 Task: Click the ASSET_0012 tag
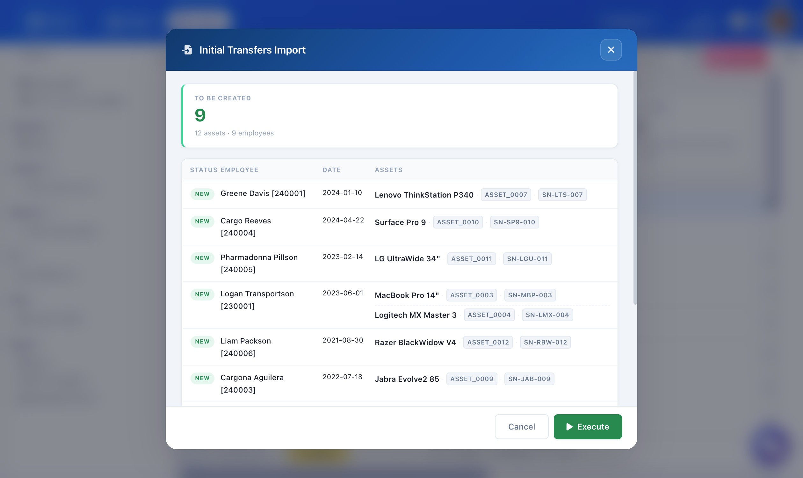[488, 342]
